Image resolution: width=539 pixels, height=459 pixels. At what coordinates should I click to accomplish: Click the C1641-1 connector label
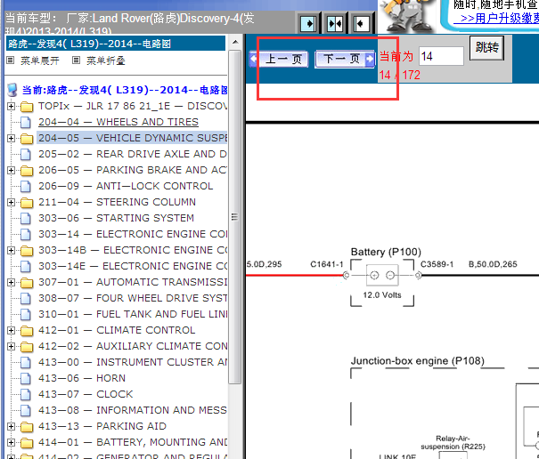[327, 264]
